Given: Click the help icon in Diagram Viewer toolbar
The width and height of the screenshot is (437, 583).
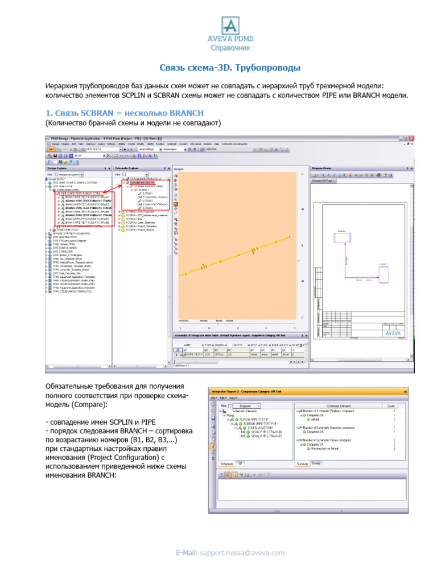Looking at the screenshot, I should (x=390, y=175).
